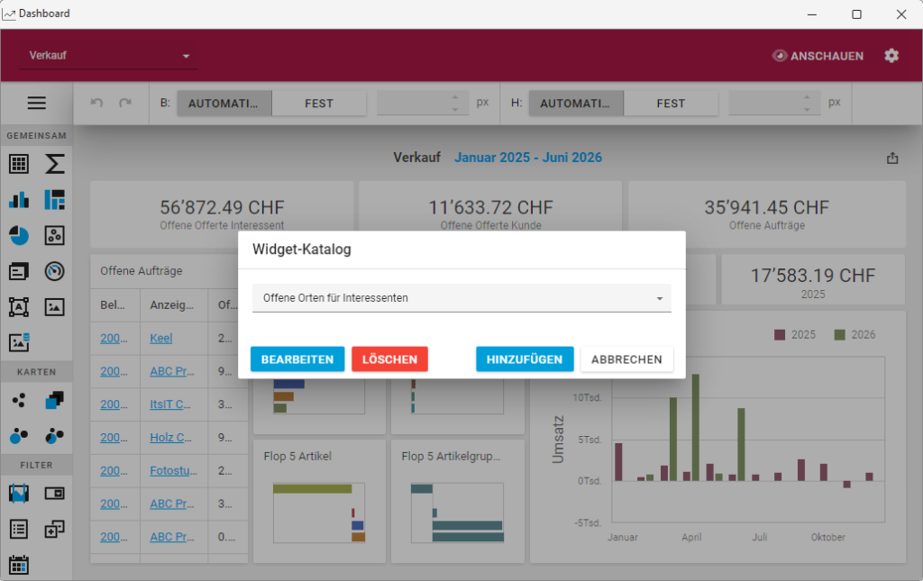Open the gauge widget icon

tap(54, 271)
